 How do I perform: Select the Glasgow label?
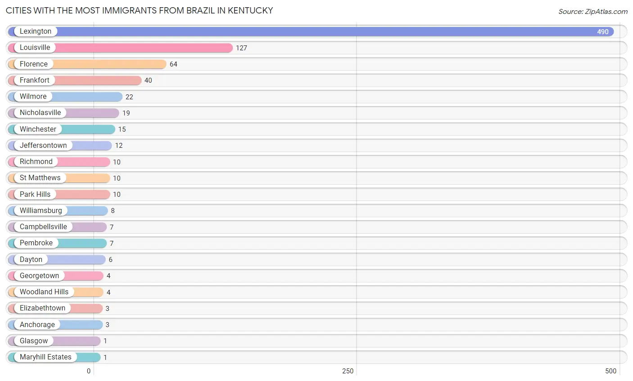click(x=34, y=341)
